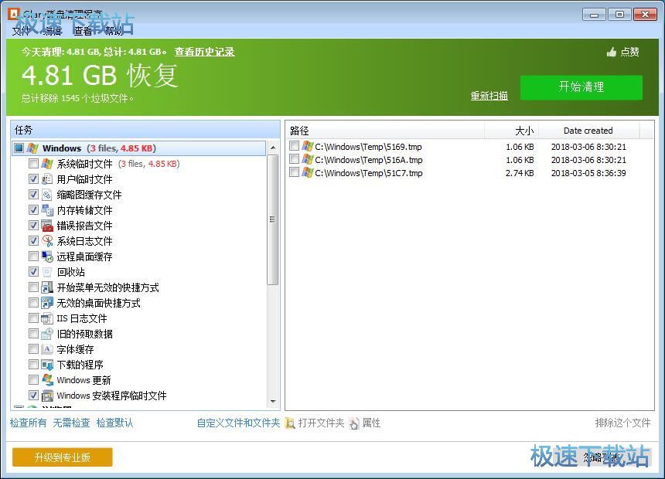Check the box for C:\Windows\Temp\516A.tmp
Viewport: 665px width, 479px height.
point(294,159)
